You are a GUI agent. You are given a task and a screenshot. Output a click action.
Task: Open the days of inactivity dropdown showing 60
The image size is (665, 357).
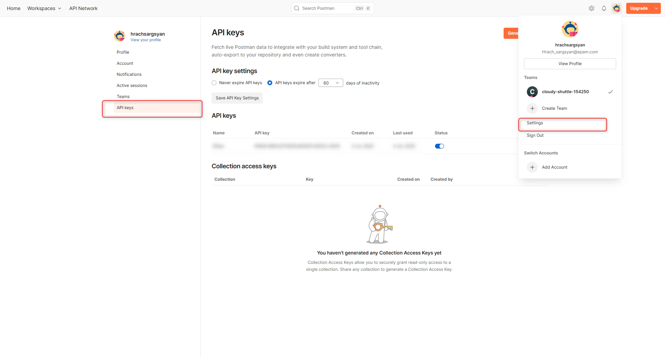[x=330, y=83]
